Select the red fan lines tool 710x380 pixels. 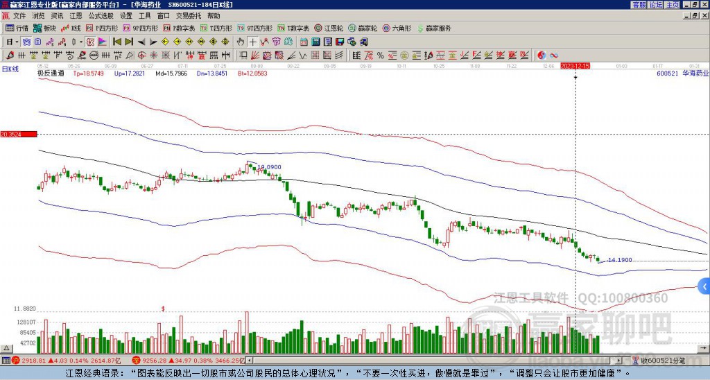click(255, 55)
